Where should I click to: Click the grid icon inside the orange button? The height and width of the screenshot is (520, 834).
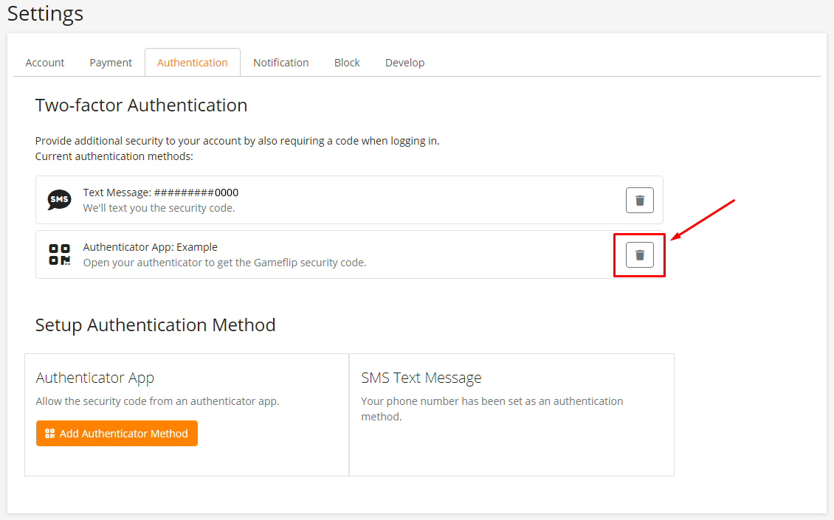pos(50,434)
